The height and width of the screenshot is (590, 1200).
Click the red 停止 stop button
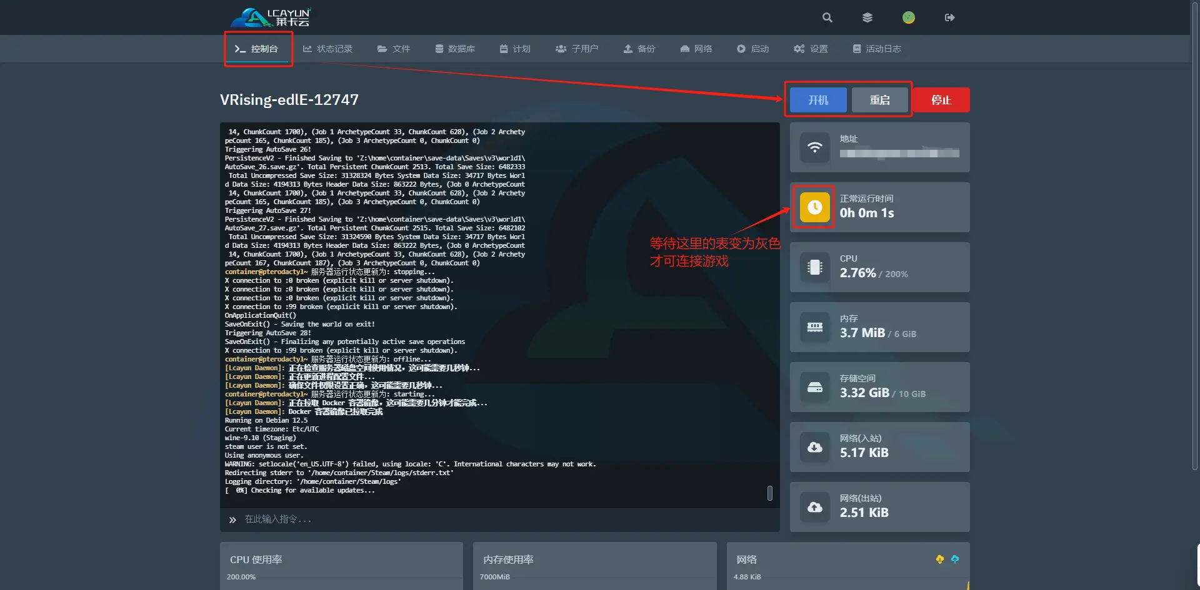point(941,100)
